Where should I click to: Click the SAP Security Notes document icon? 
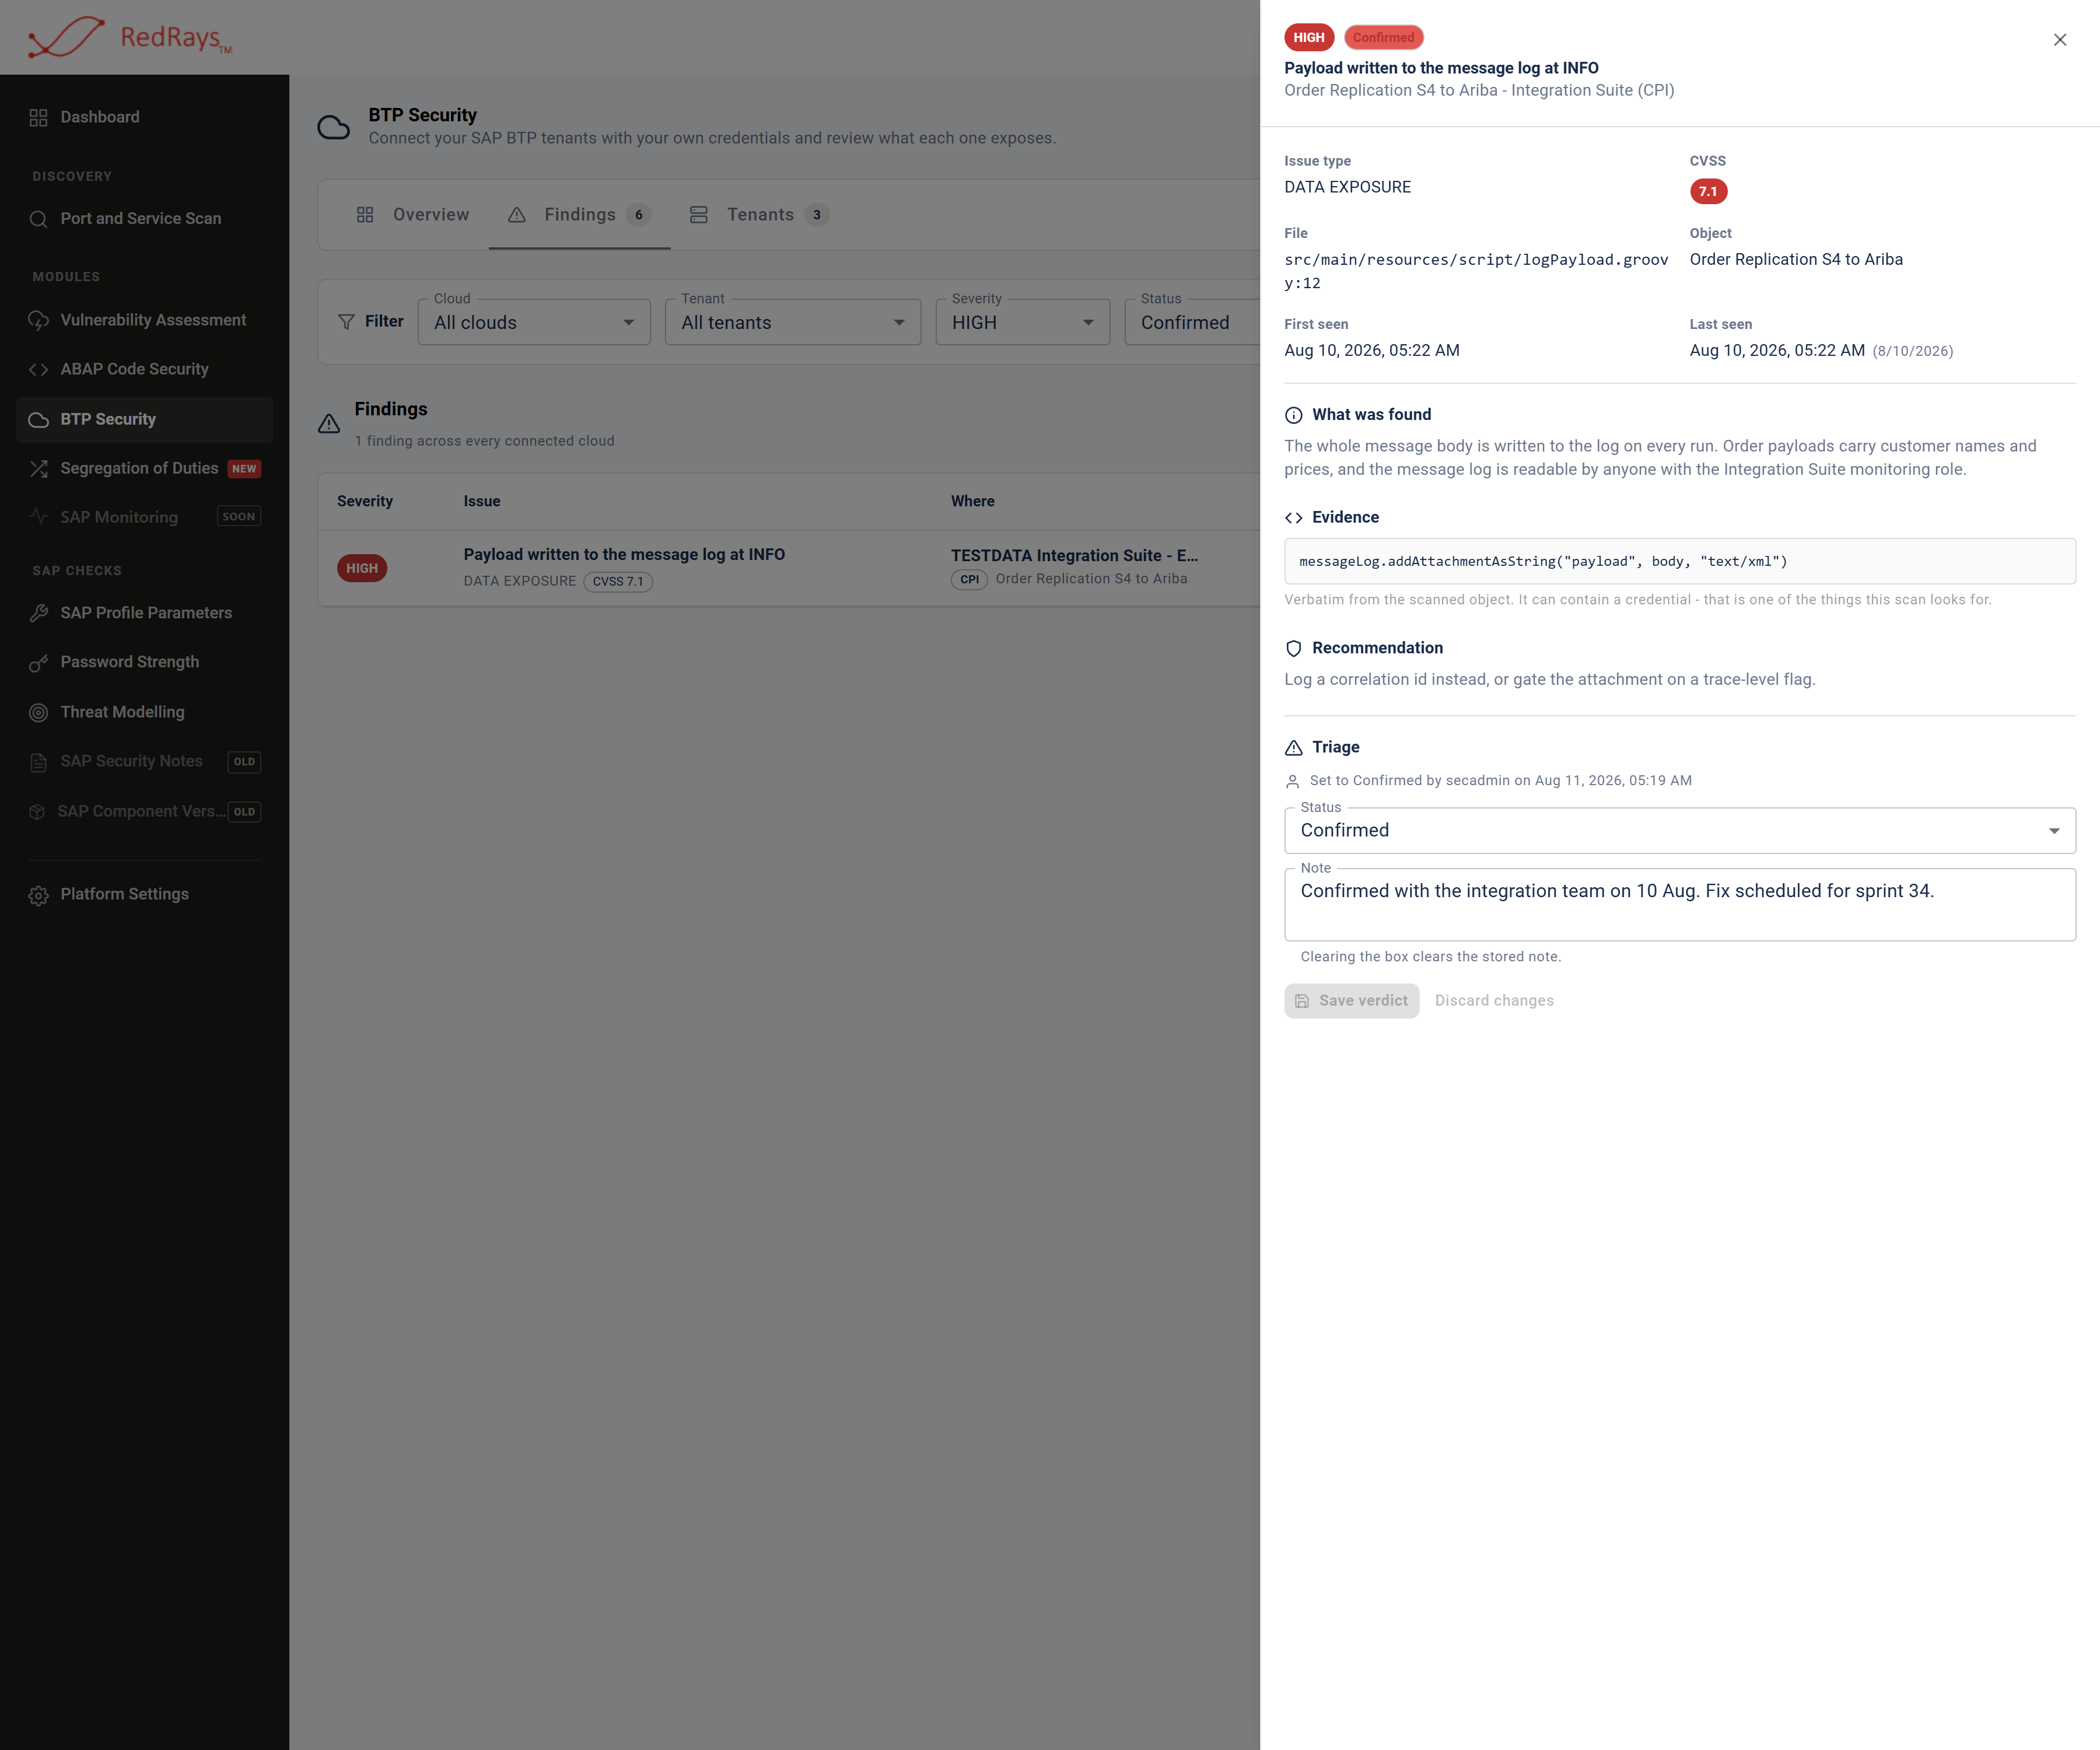click(x=38, y=762)
